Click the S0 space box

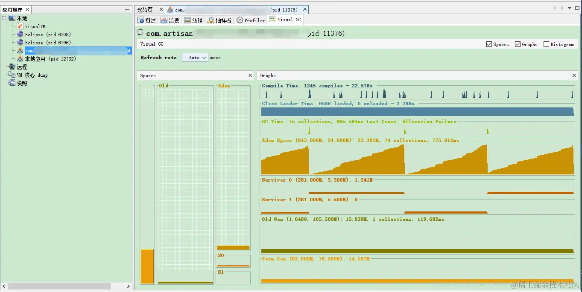(233, 260)
